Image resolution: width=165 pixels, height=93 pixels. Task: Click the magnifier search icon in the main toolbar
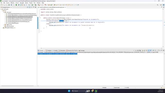(x=158, y=5)
